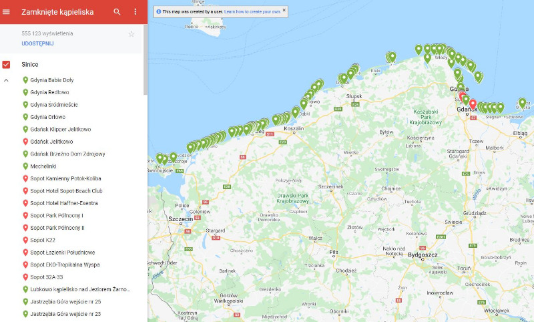
Task: Uncheck the Sinice layer checkbox
Action: pos(7,64)
